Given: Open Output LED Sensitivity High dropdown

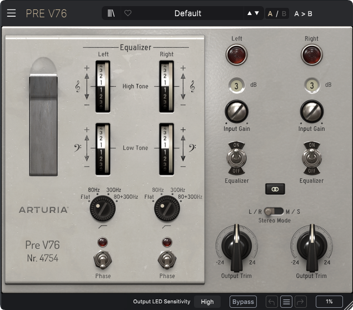Looking at the screenshot, I should [207, 302].
